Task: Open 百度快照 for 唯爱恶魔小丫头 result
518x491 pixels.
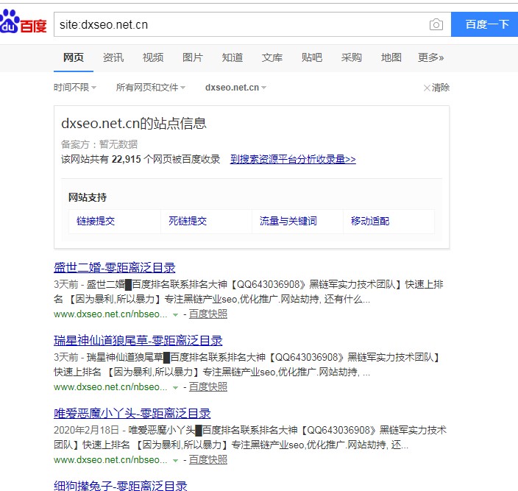Action: [x=207, y=460]
